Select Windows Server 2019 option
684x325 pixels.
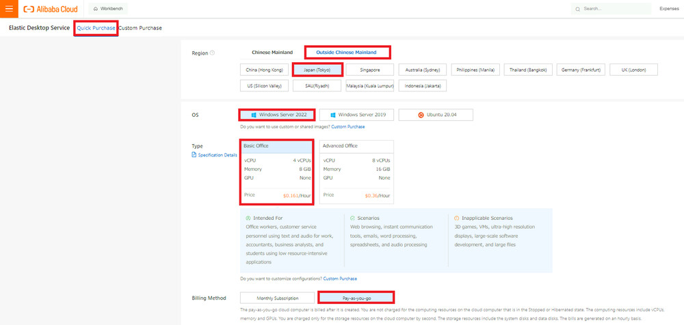pos(357,115)
